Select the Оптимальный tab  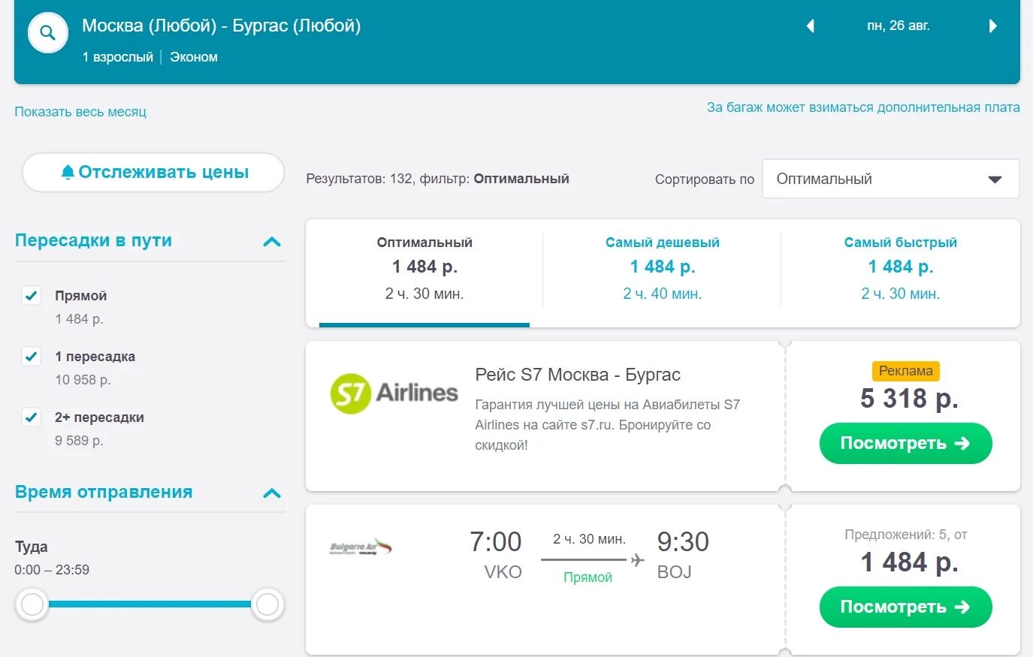[x=424, y=273]
